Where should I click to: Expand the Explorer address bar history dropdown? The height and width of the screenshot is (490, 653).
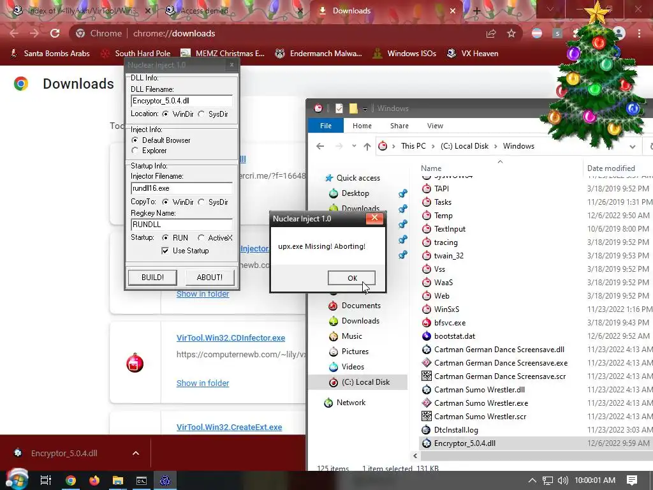coord(632,146)
